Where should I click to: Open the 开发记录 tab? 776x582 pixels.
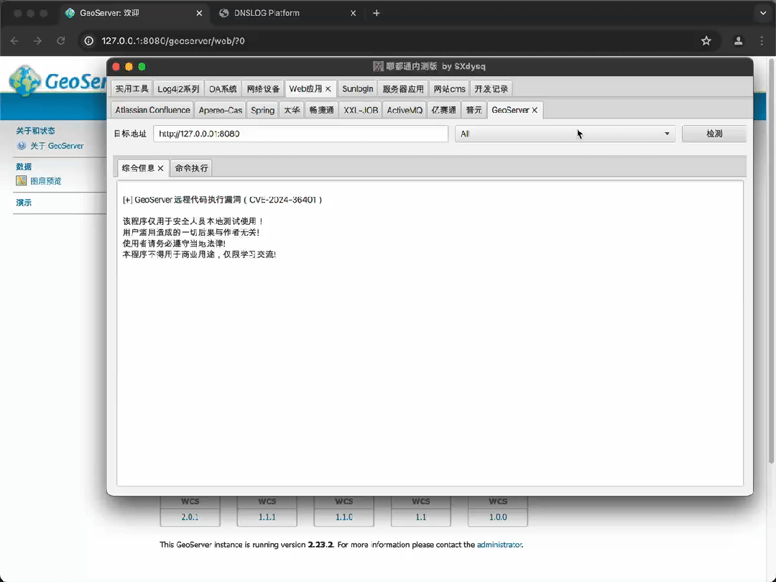pos(491,89)
